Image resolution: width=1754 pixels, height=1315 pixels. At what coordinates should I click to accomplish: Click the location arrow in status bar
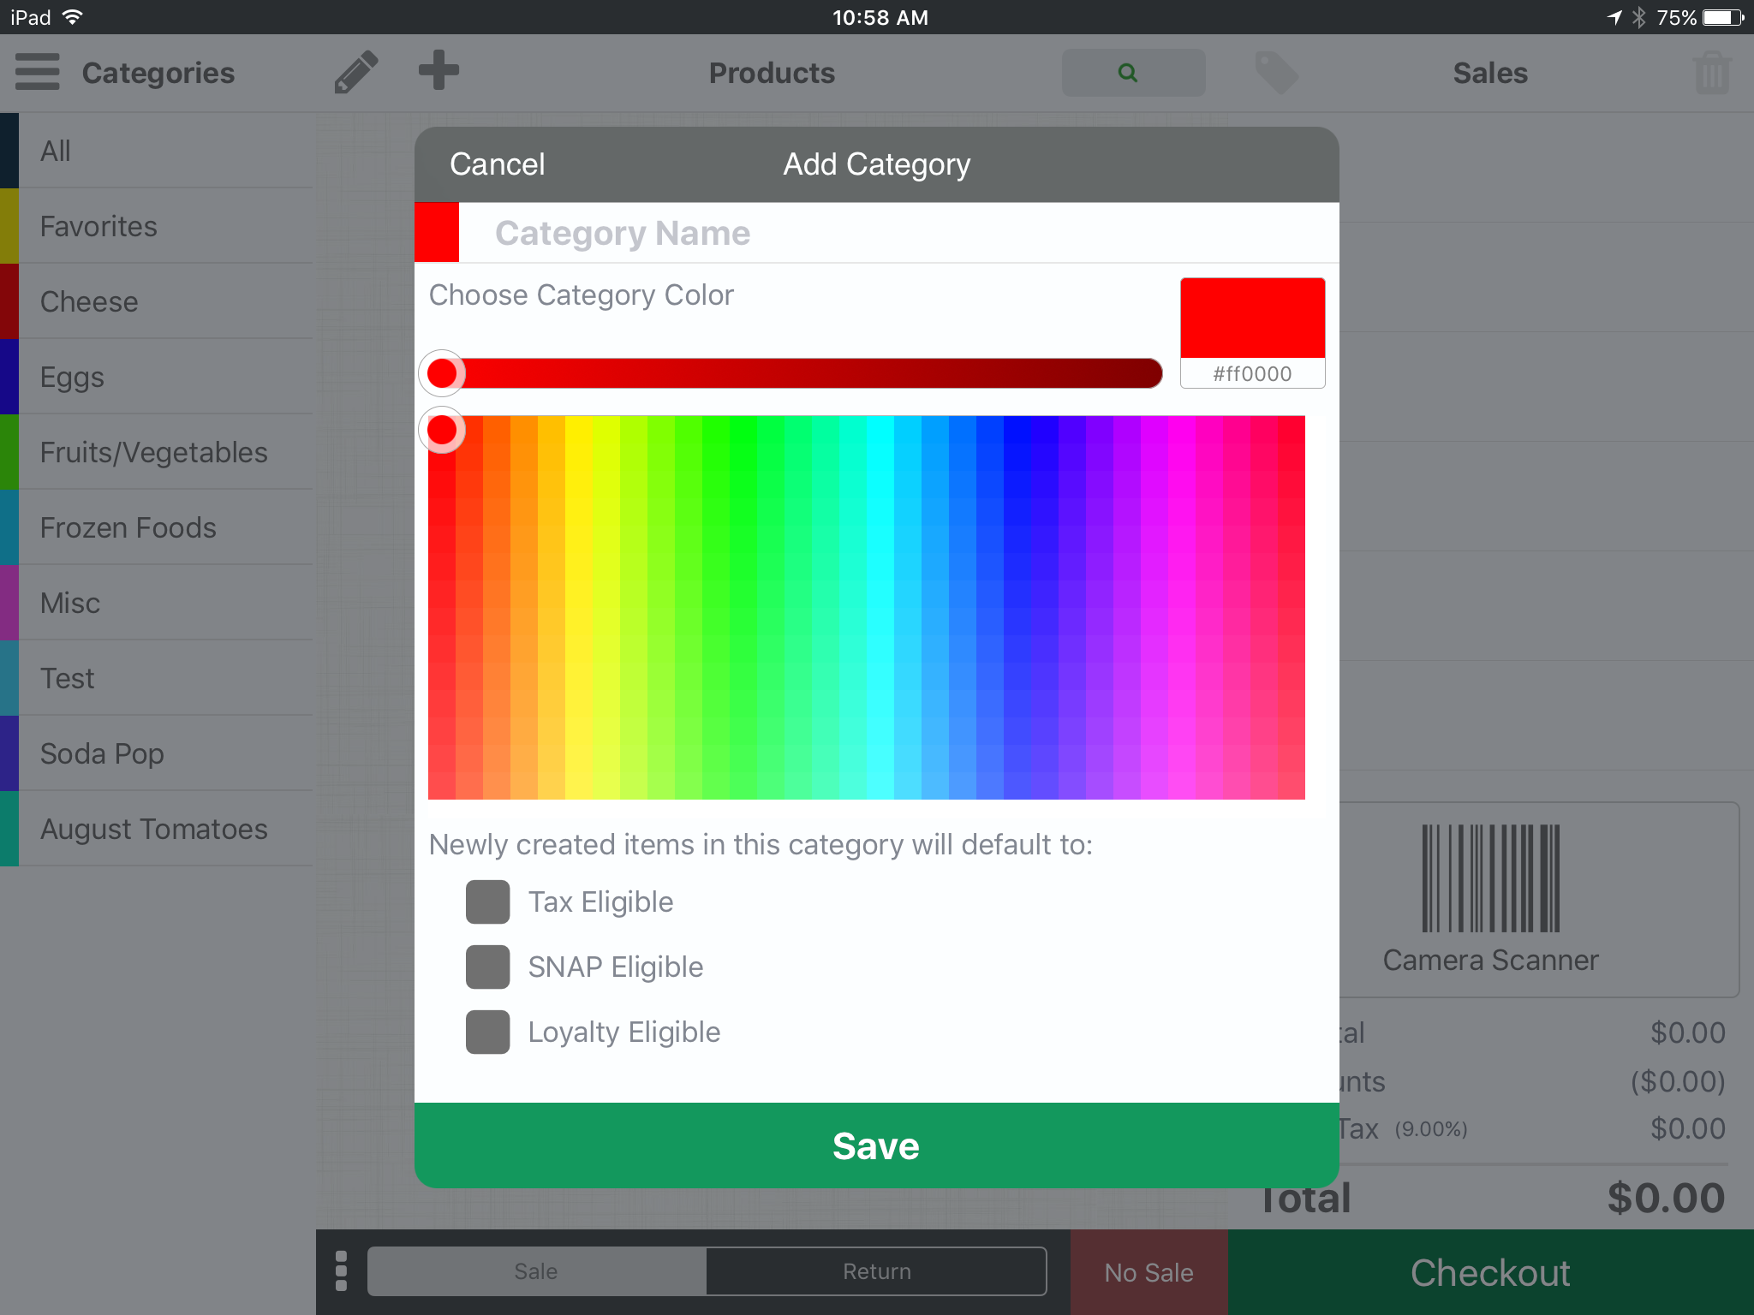coord(1614,17)
